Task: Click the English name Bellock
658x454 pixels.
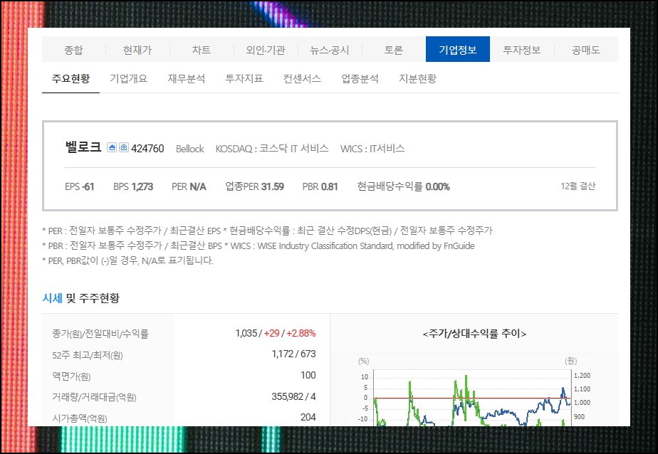Action: point(189,149)
